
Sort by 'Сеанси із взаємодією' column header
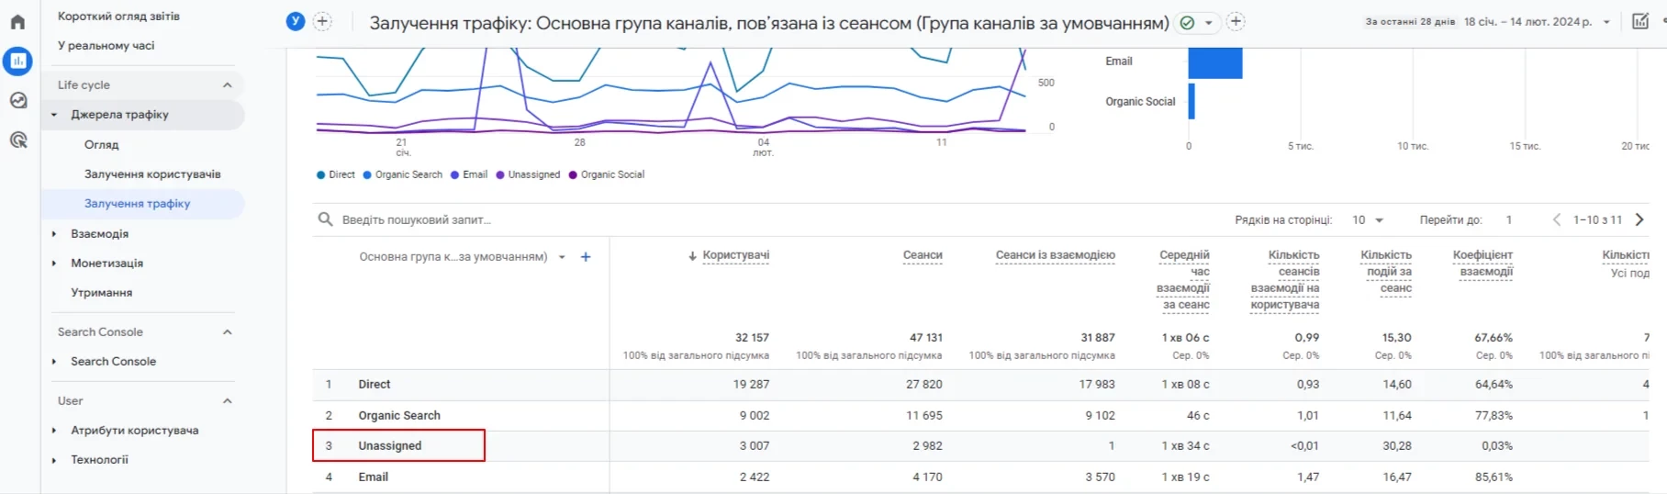coord(1056,255)
